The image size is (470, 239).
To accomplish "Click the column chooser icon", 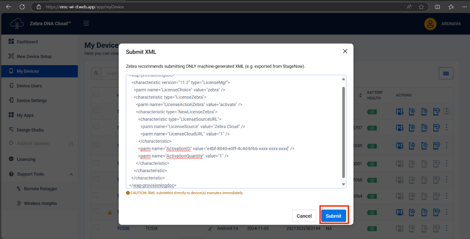I will click(x=446, y=73).
